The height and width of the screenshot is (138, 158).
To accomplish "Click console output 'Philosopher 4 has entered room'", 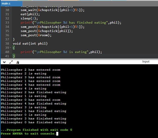I will click(x=31, y=85).
